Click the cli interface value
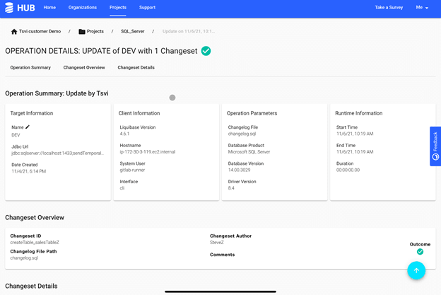This screenshot has height=295, width=441. tap(122, 188)
